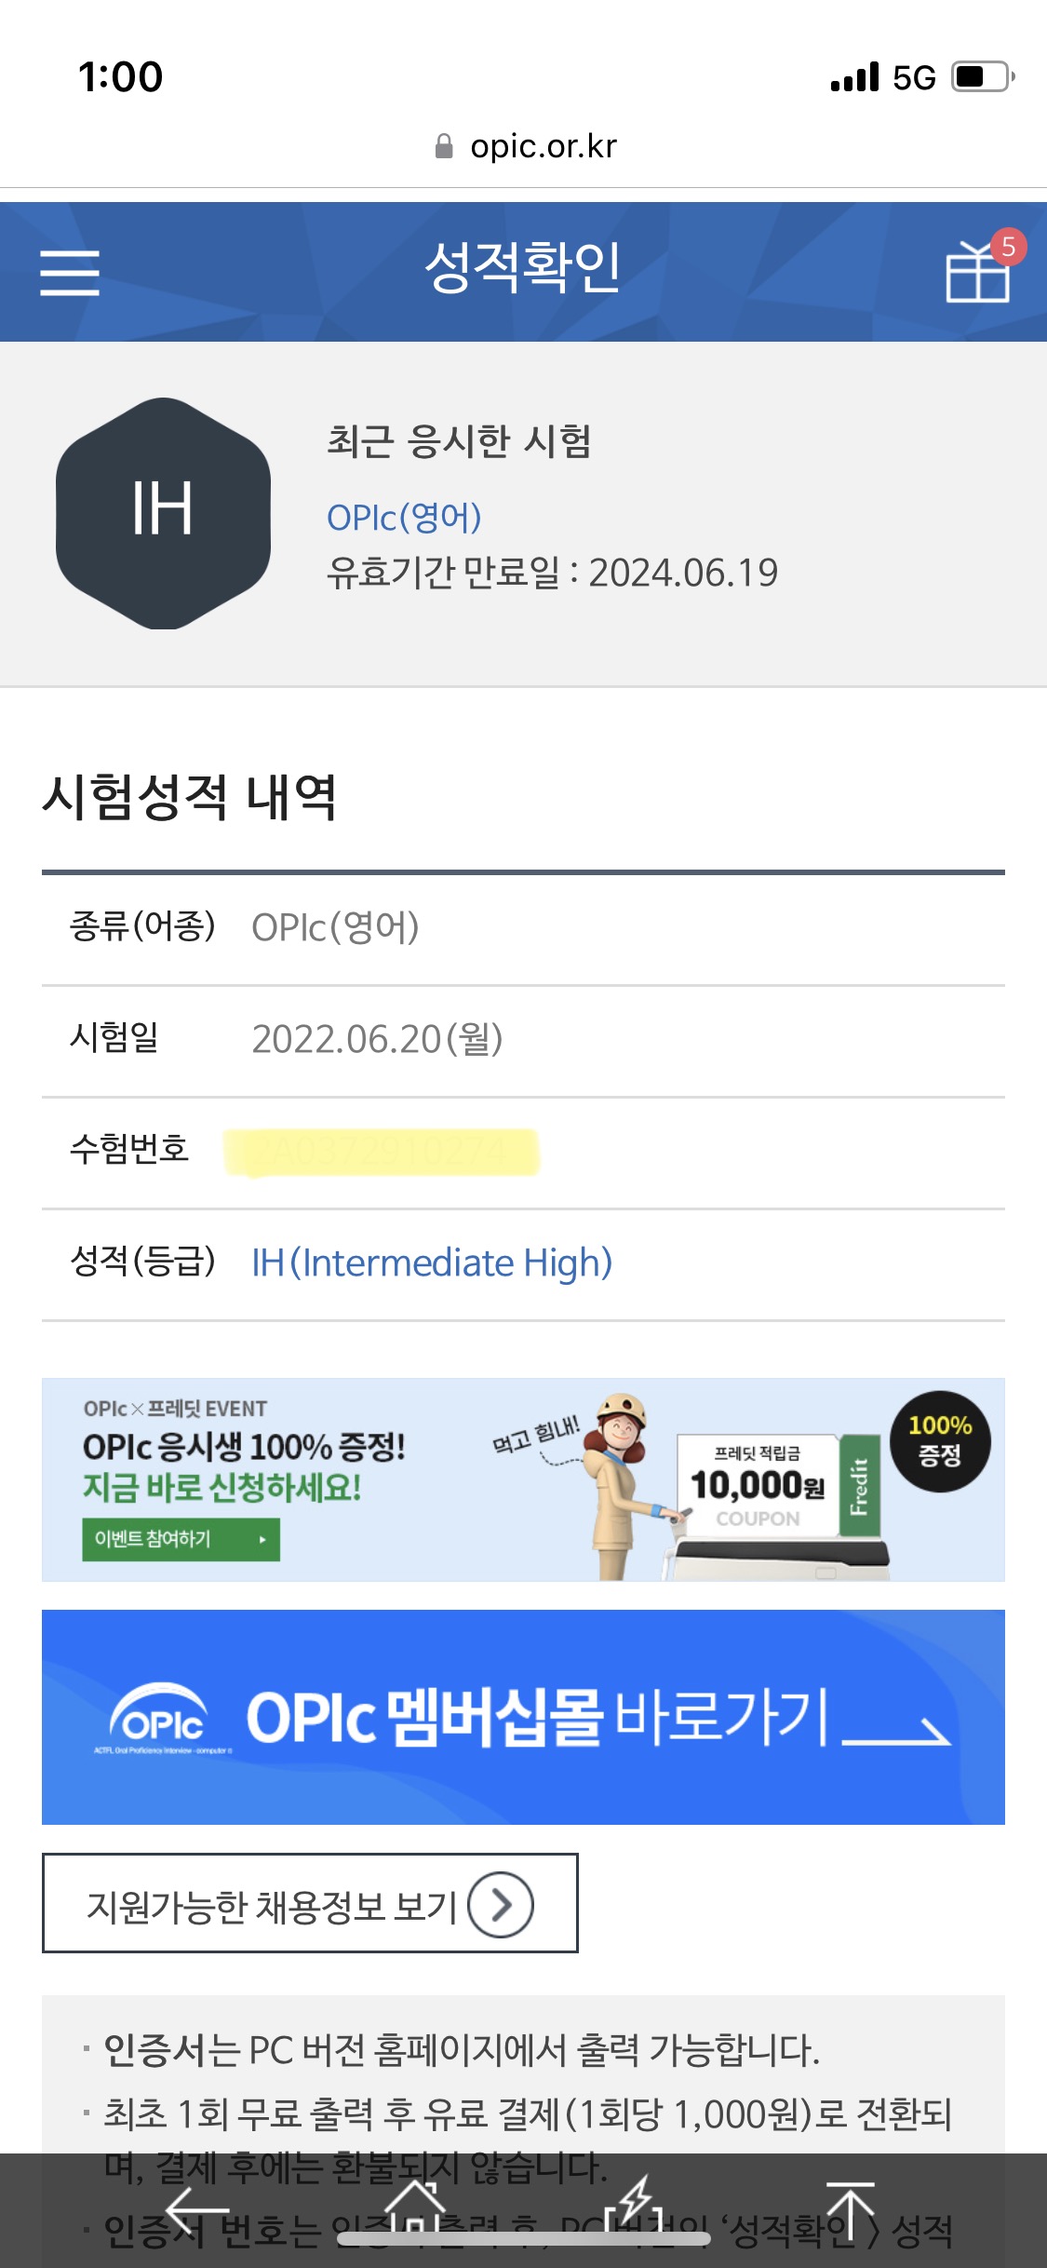
Task: Jump to top with the up arrow icon
Action: [x=851, y=2208]
